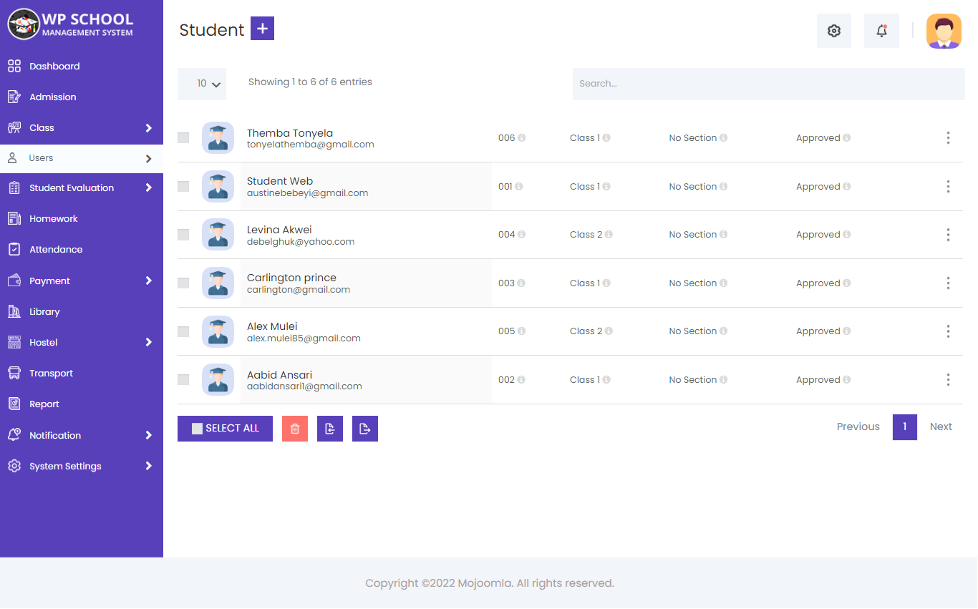
Task: Check the checkbox next to Themba Tonyela
Action: point(183,137)
